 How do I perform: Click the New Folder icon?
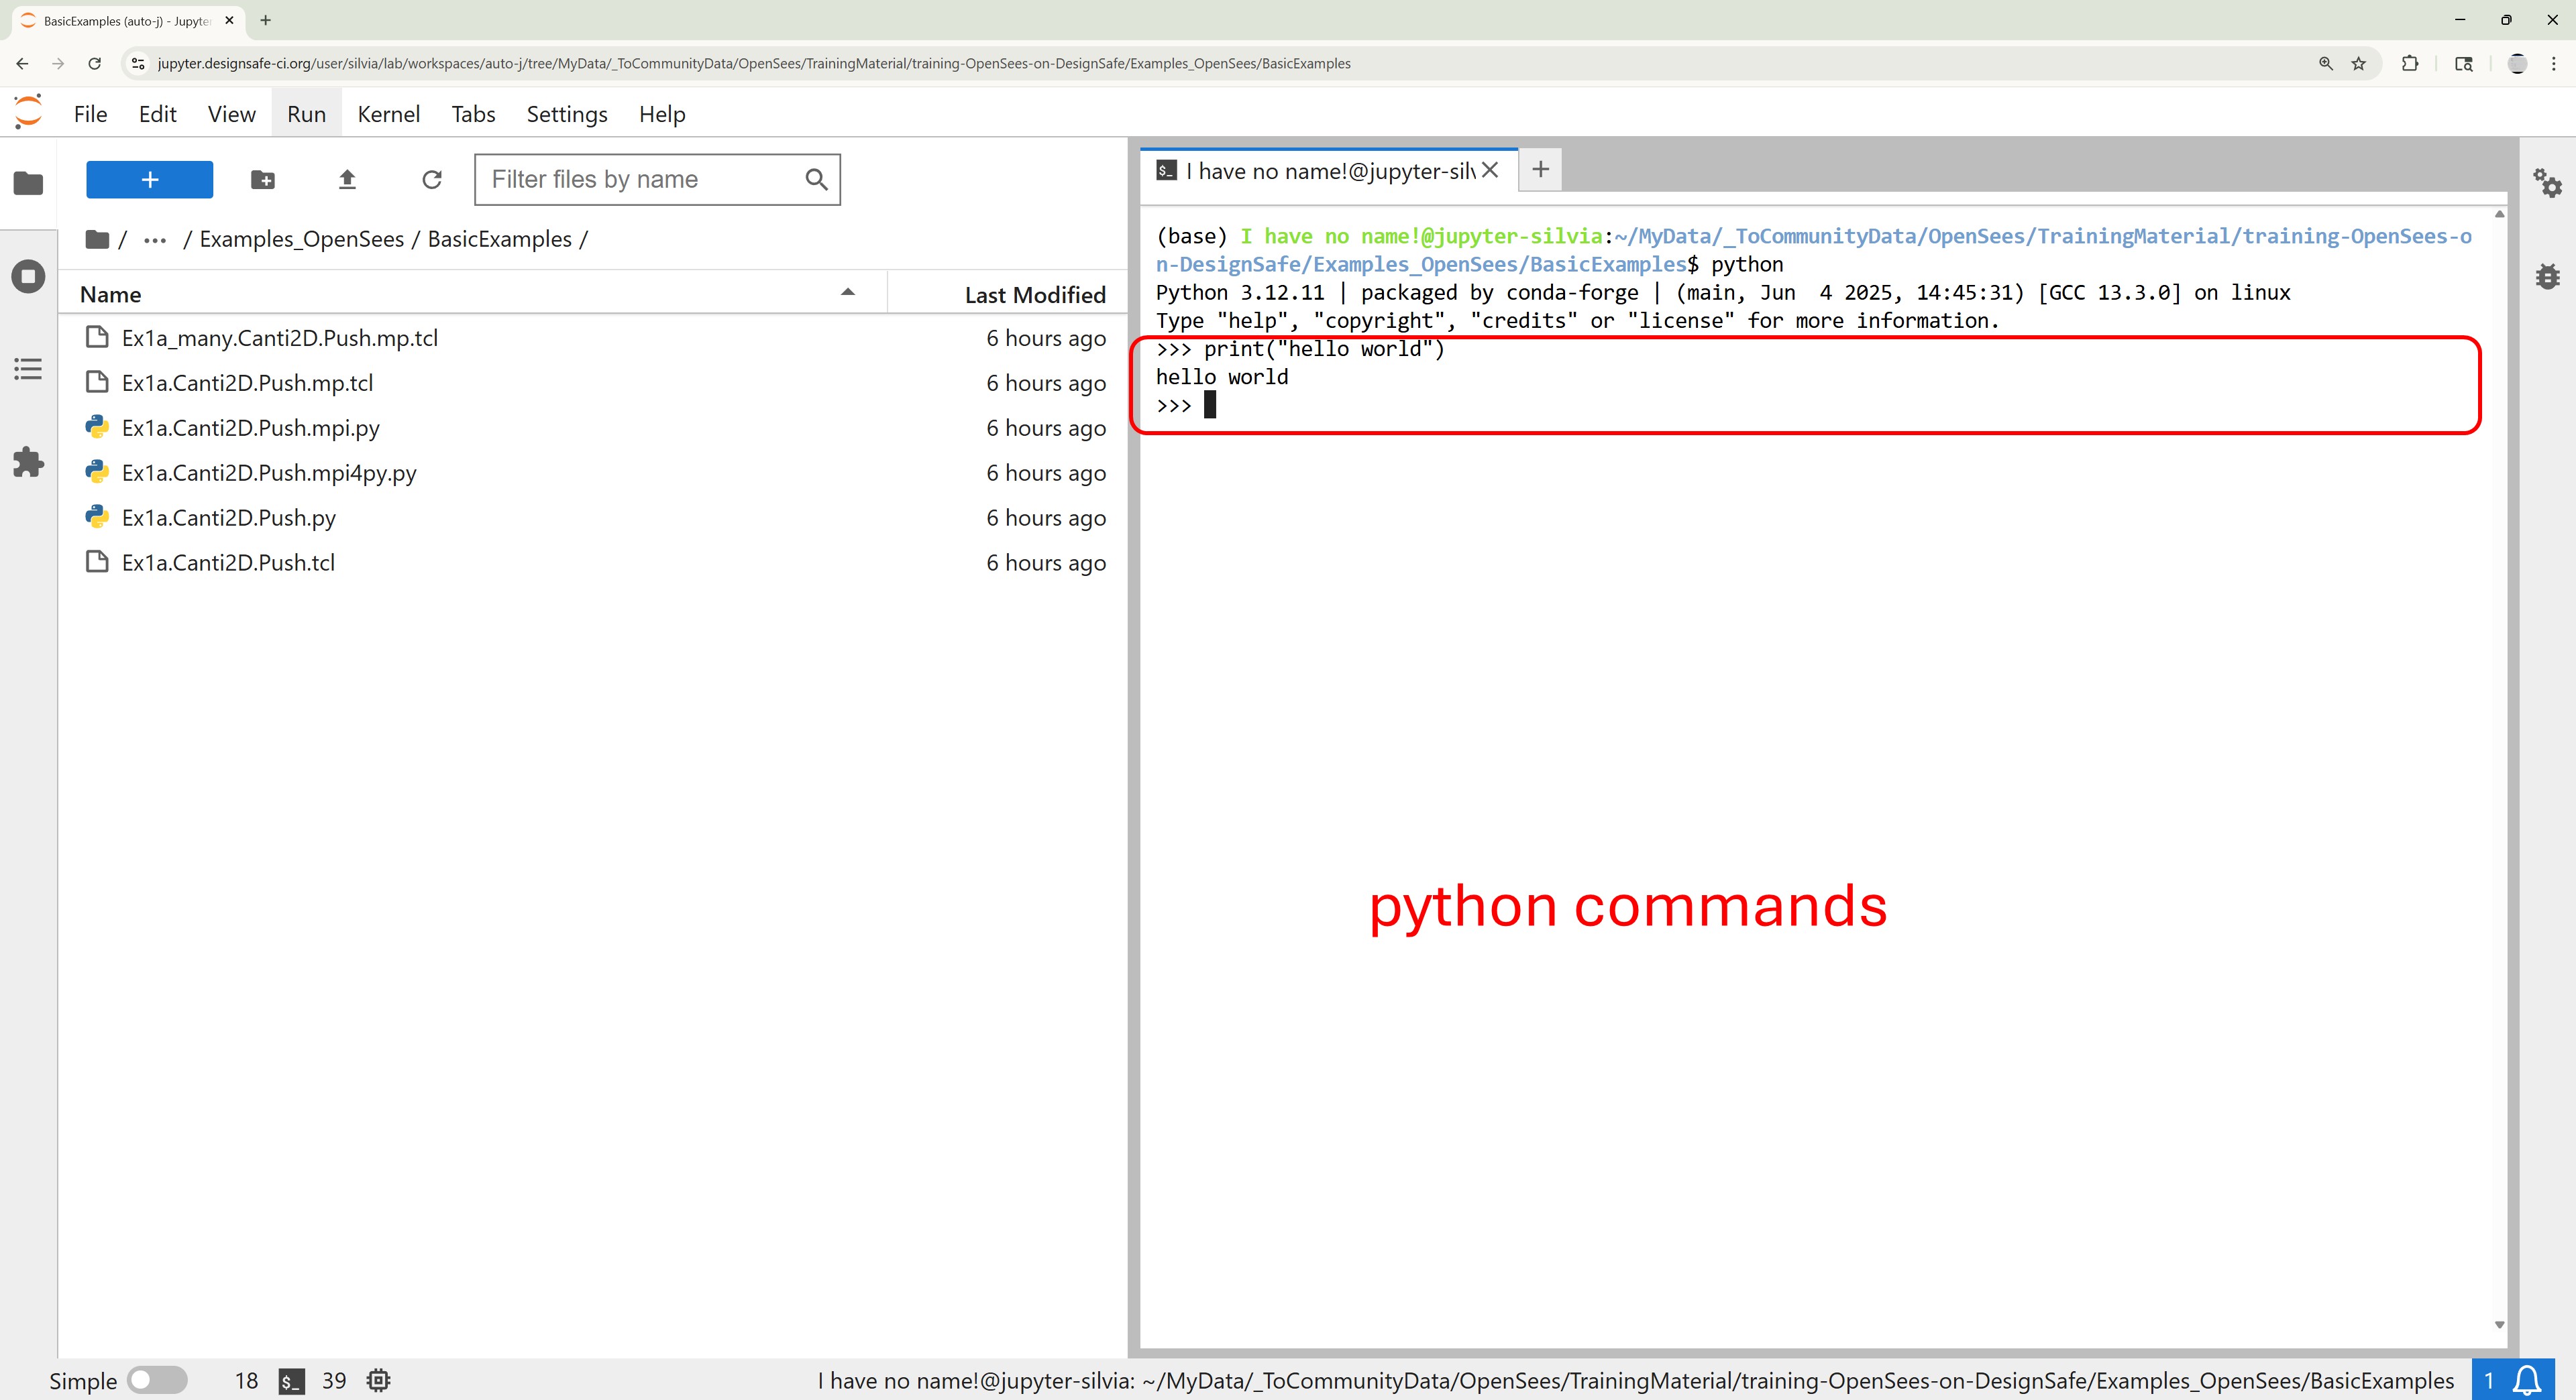[262, 180]
